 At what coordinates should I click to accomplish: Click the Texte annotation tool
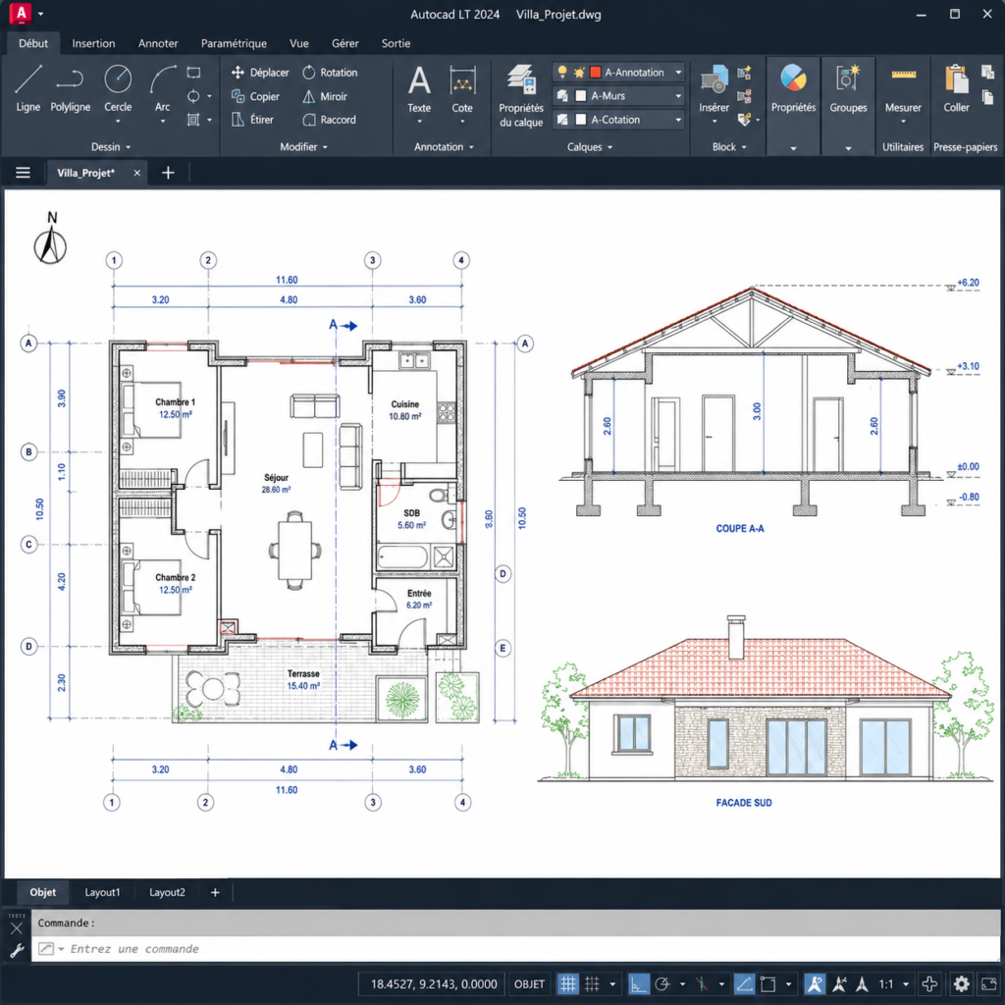pos(419,88)
